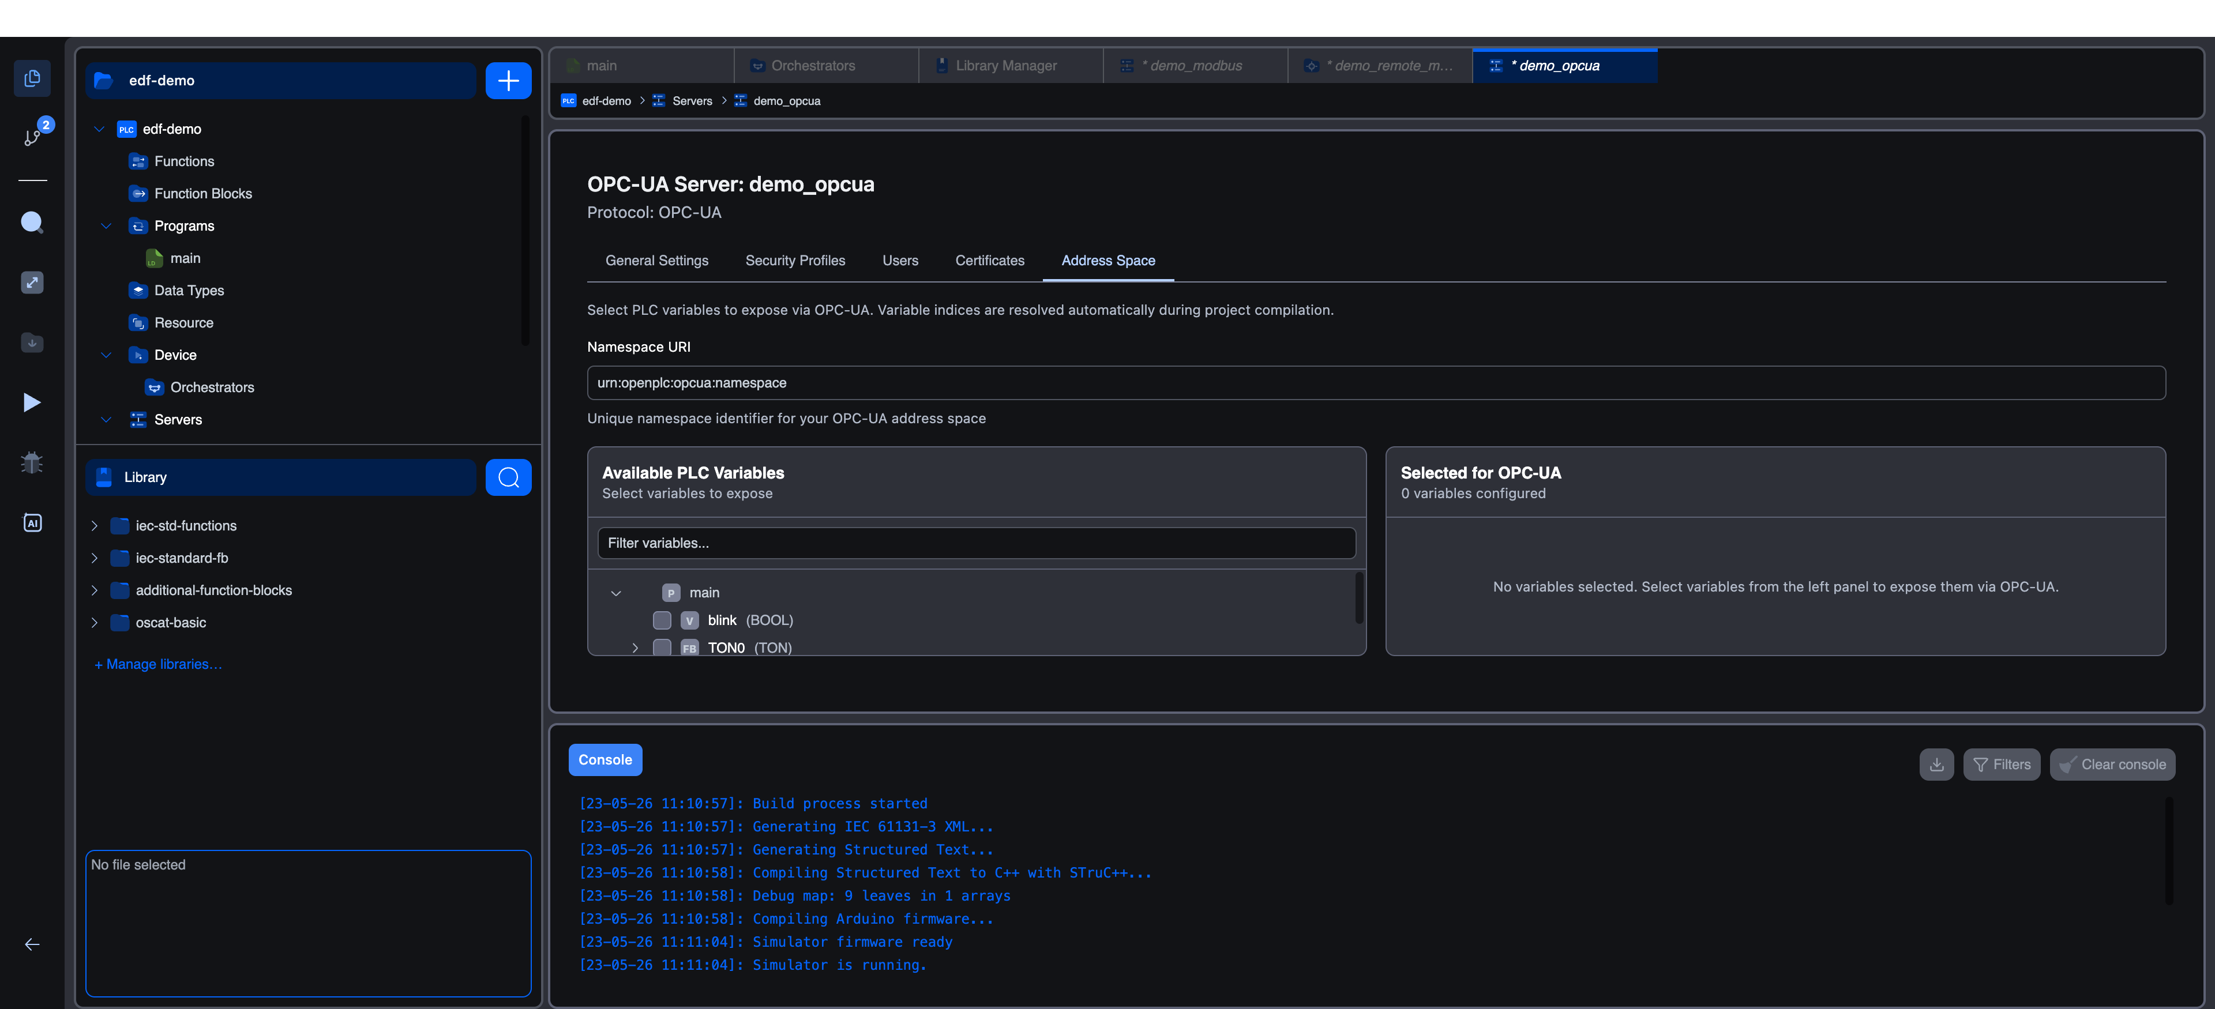
Task: Open the files explorer sidebar icon
Action: click(32, 78)
